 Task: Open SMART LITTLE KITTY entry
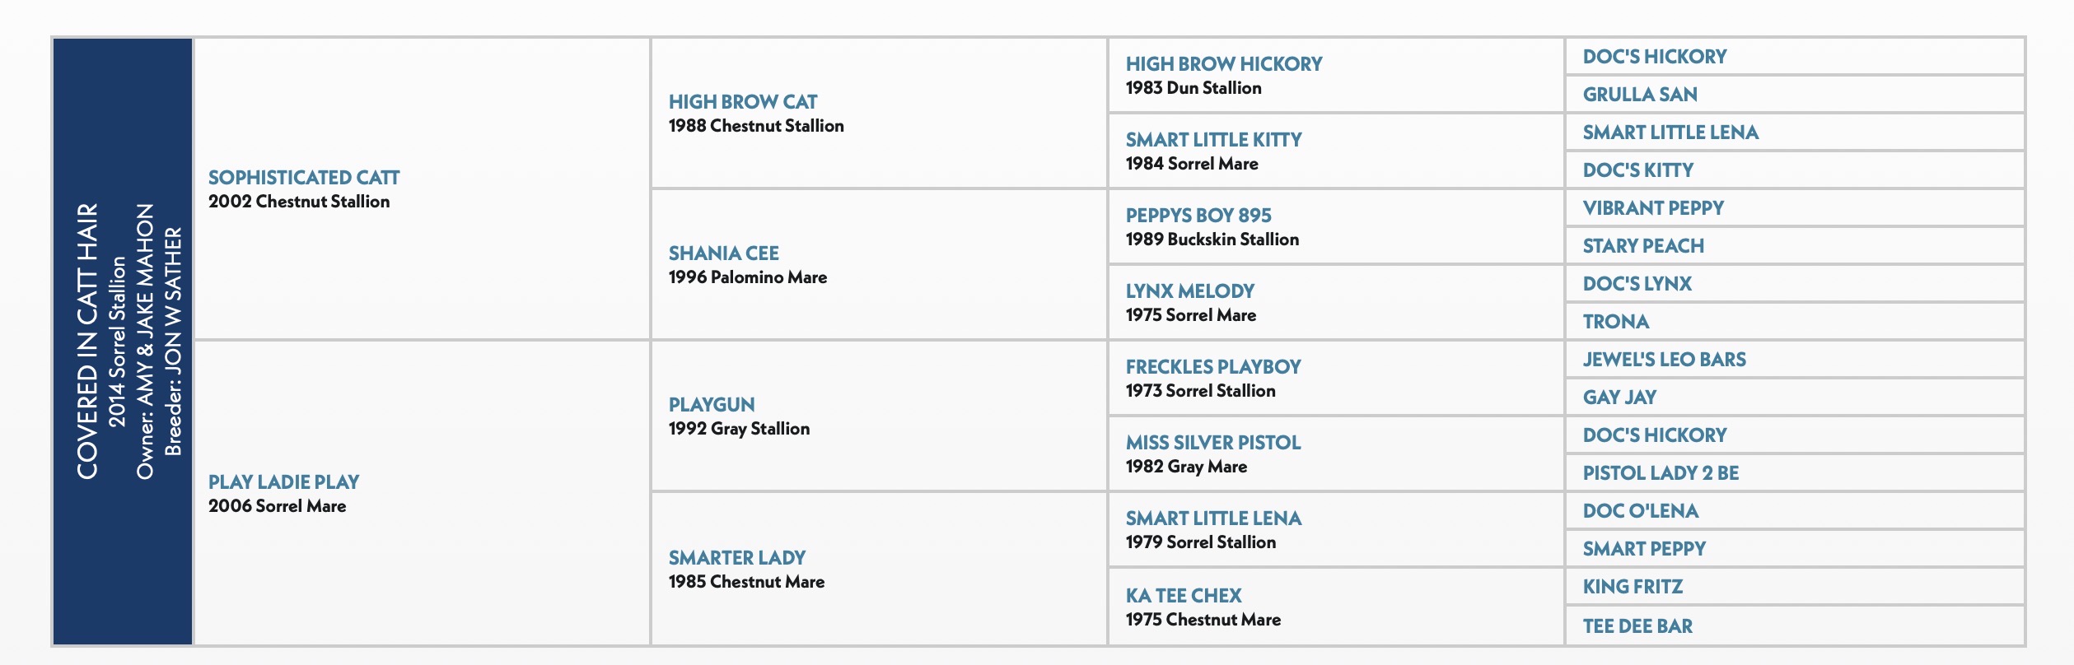[1214, 140]
